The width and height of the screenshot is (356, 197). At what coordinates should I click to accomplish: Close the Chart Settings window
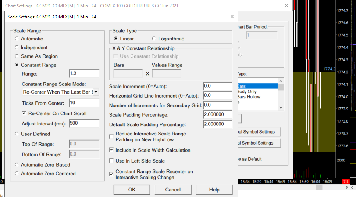coord(286,6)
